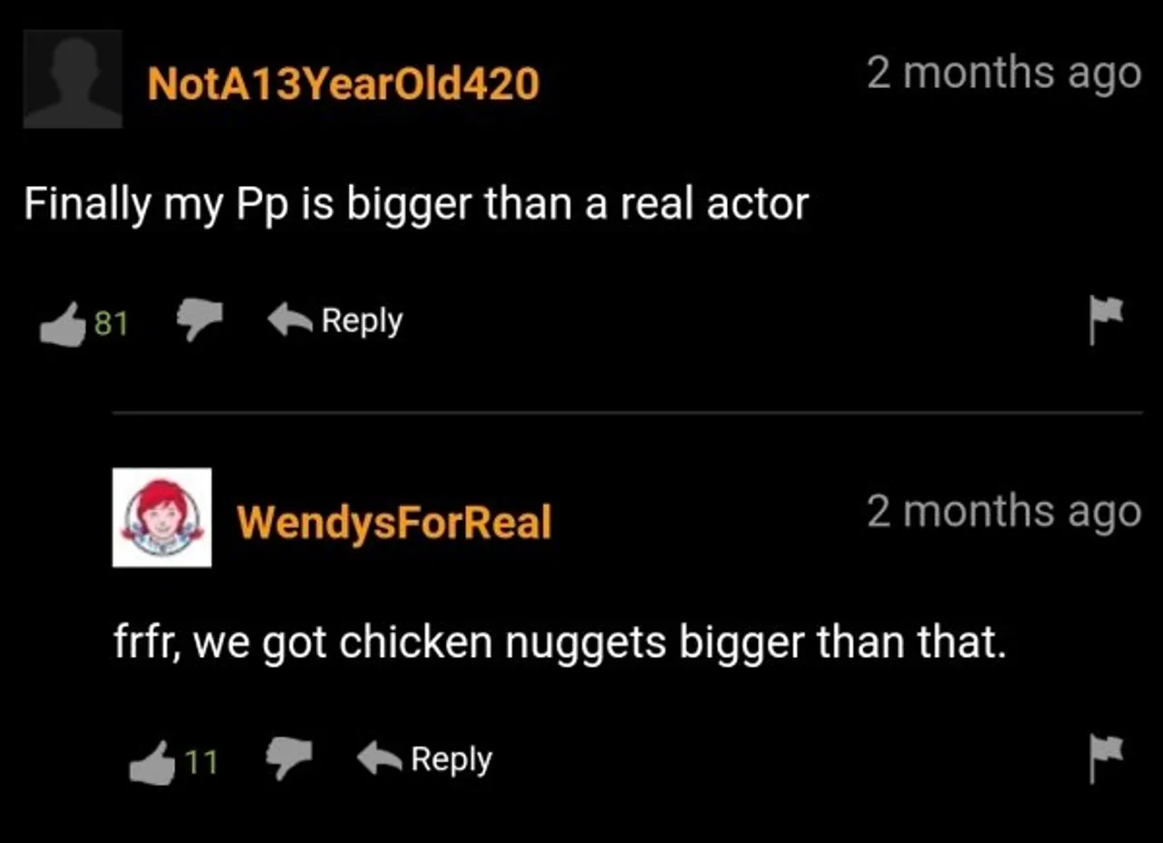Click the WendysForReal reply's '2 months ago' timestamp
This screenshot has width=1163, height=843.
pos(1004,511)
